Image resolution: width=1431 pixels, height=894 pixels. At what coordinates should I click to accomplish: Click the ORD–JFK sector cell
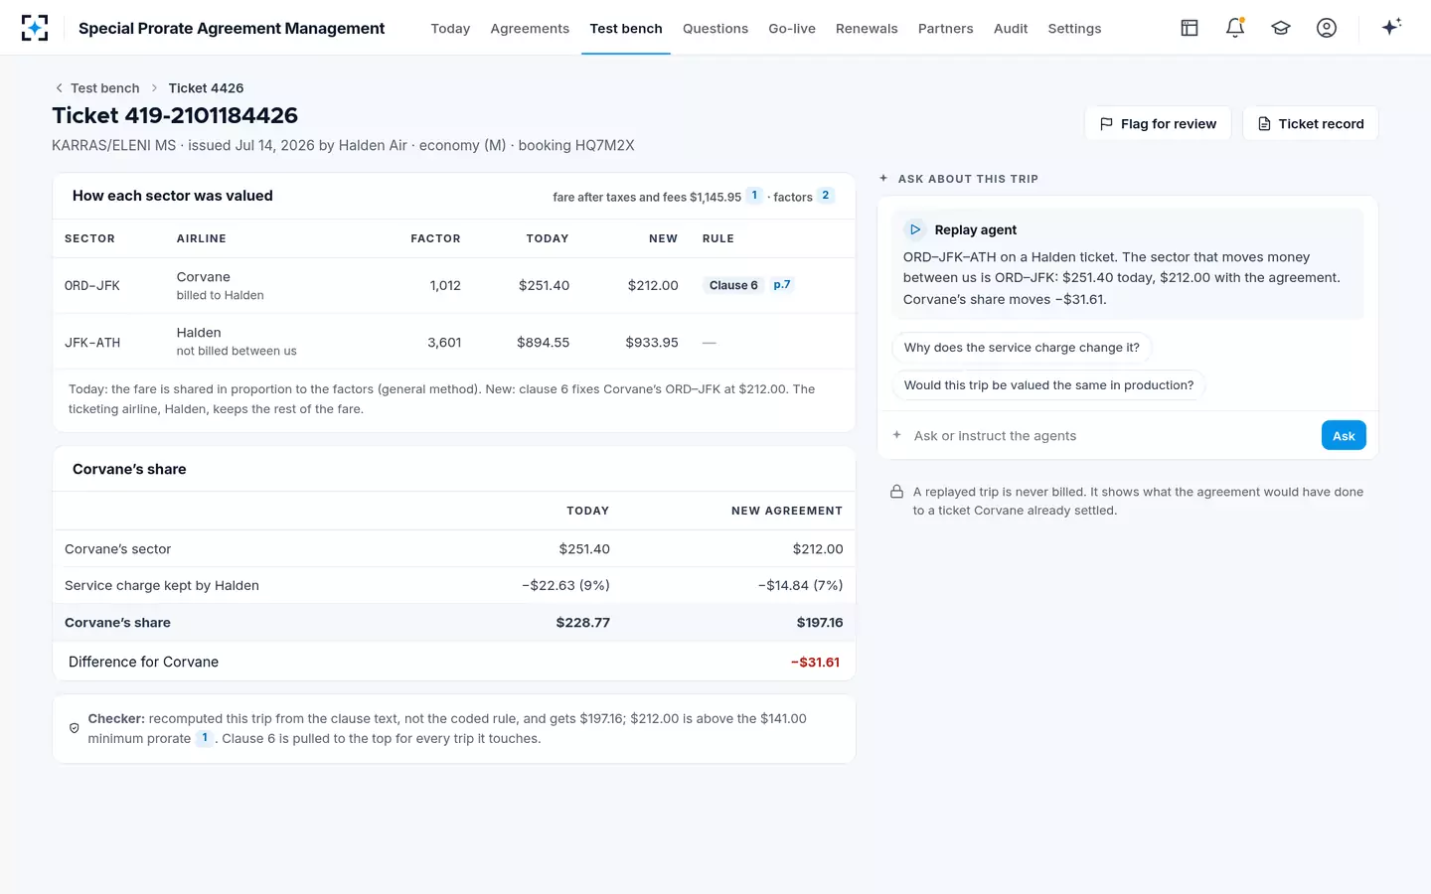click(92, 285)
